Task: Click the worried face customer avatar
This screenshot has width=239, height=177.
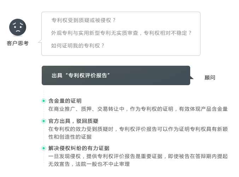Action: 18,27
